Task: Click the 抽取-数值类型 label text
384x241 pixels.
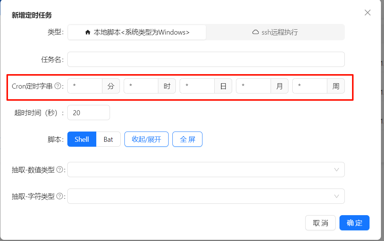Action: tap(33, 170)
